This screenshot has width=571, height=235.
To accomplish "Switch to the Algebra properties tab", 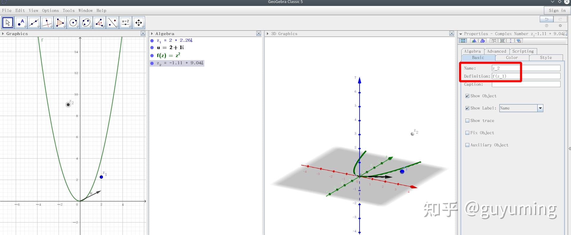I will click(x=473, y=51).
